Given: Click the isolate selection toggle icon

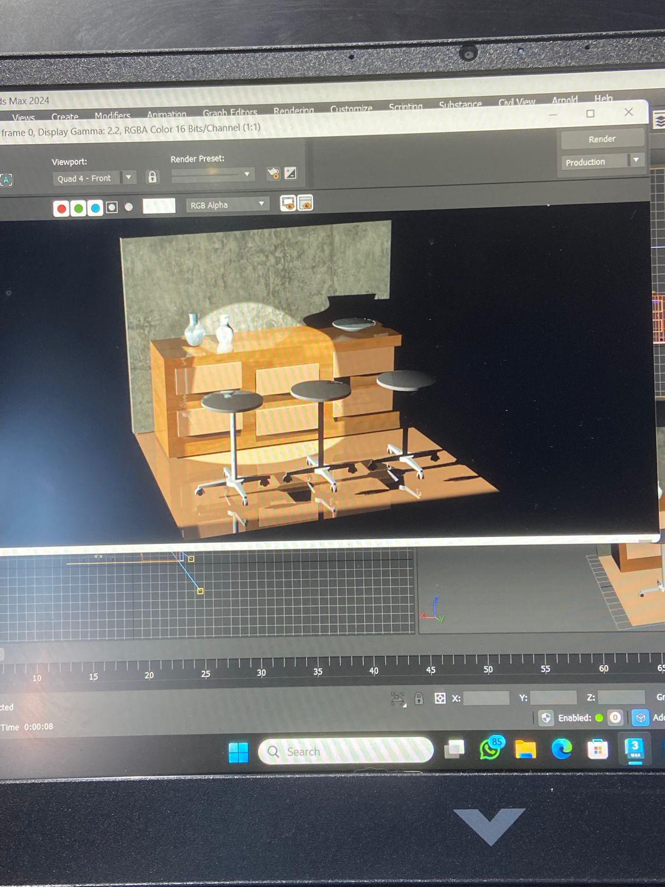Looking at the screenshot, I should (x=398, y=699).
